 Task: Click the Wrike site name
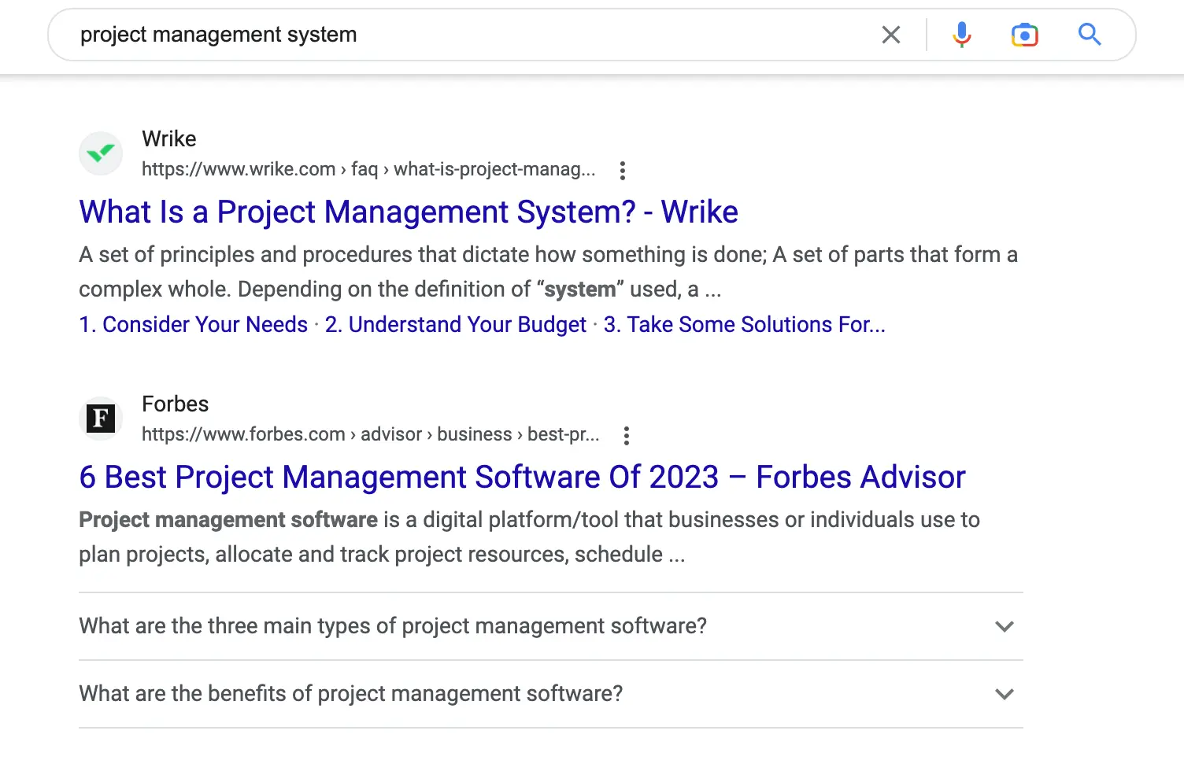pos(169,139)
